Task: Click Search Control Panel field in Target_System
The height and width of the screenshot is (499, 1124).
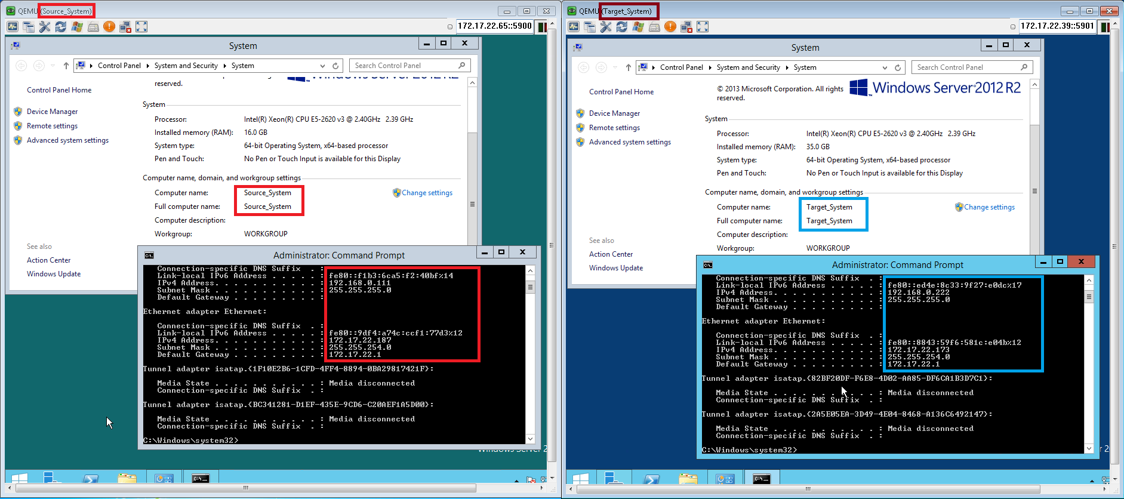Action: pyautogui.click(x=966, y=67)
